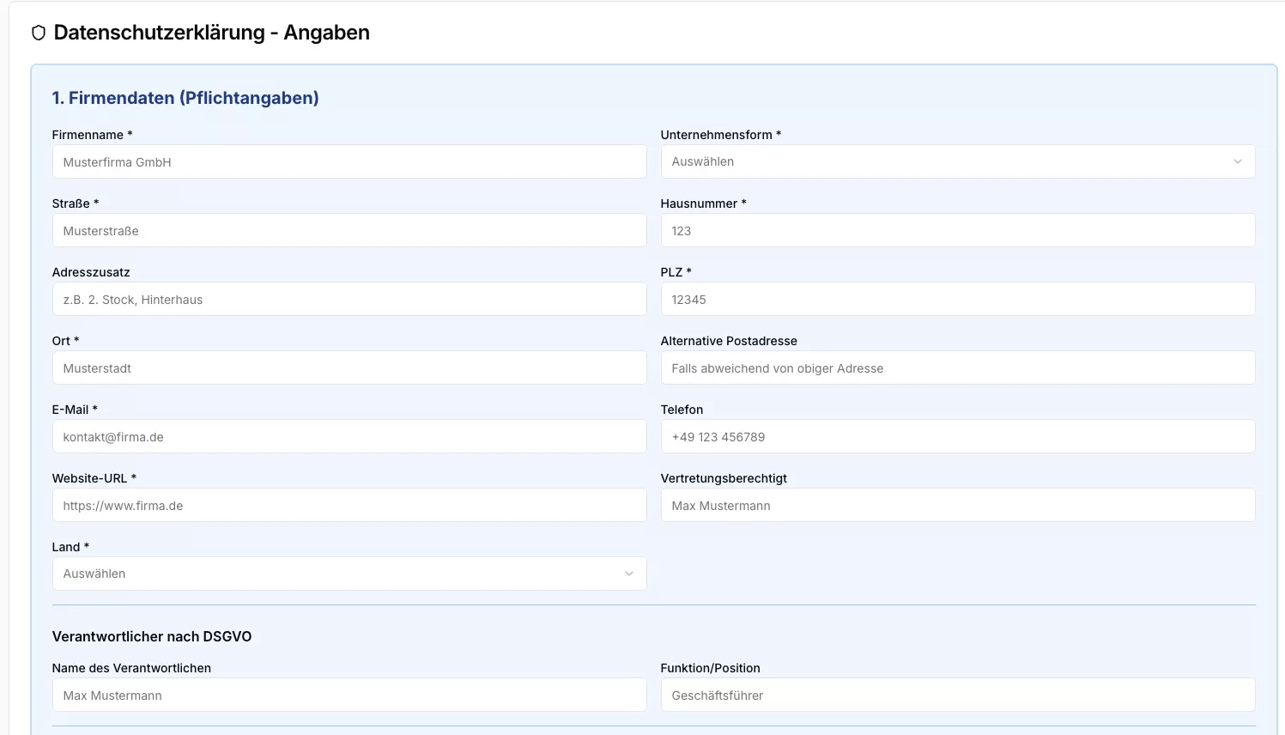The image size is (1285, 735).
Task: Click the Adresszusatz field
Action: click(349, 300)
